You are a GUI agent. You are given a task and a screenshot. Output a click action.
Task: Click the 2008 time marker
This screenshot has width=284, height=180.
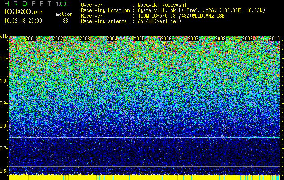(x=220, y=39)
